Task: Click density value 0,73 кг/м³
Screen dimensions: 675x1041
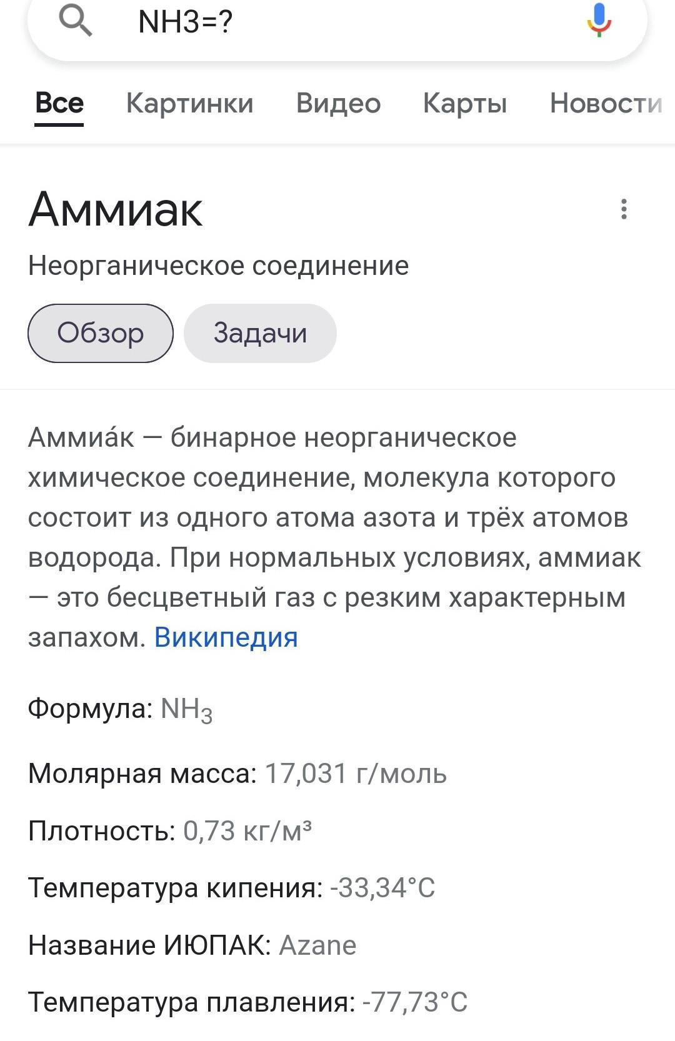Action: pos(247,830)
